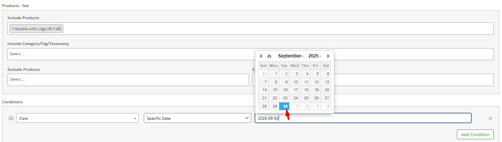Remove Hoodie with Logo product tag

[x=13, y=29]
